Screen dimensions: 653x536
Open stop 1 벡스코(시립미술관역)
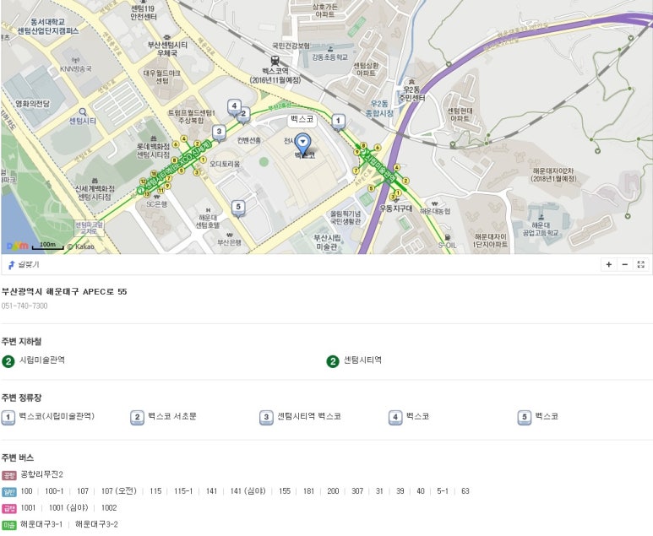click(57, 416)
